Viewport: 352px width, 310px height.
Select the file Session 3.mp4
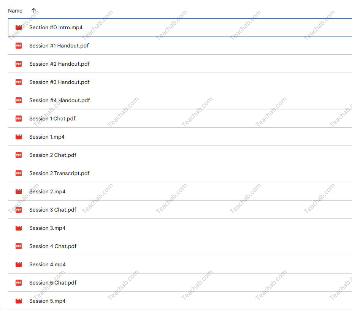tap(180, 228)
